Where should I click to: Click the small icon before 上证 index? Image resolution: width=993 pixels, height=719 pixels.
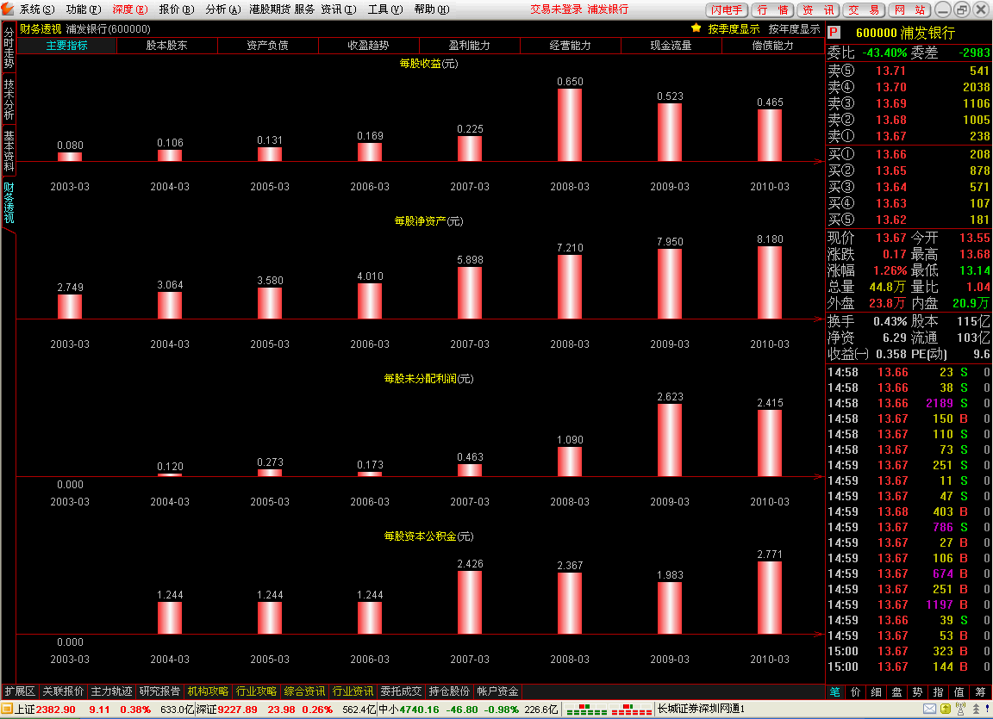(x=7, y=709)
